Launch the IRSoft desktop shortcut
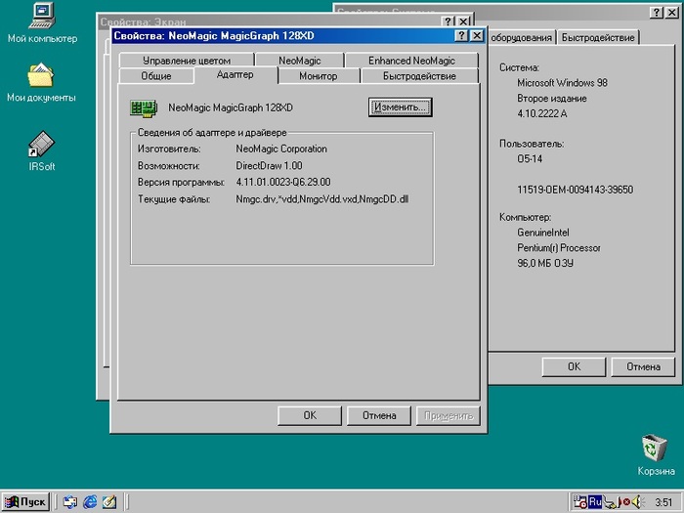Screen dimensions: 684x513 [x=41, y=145]
